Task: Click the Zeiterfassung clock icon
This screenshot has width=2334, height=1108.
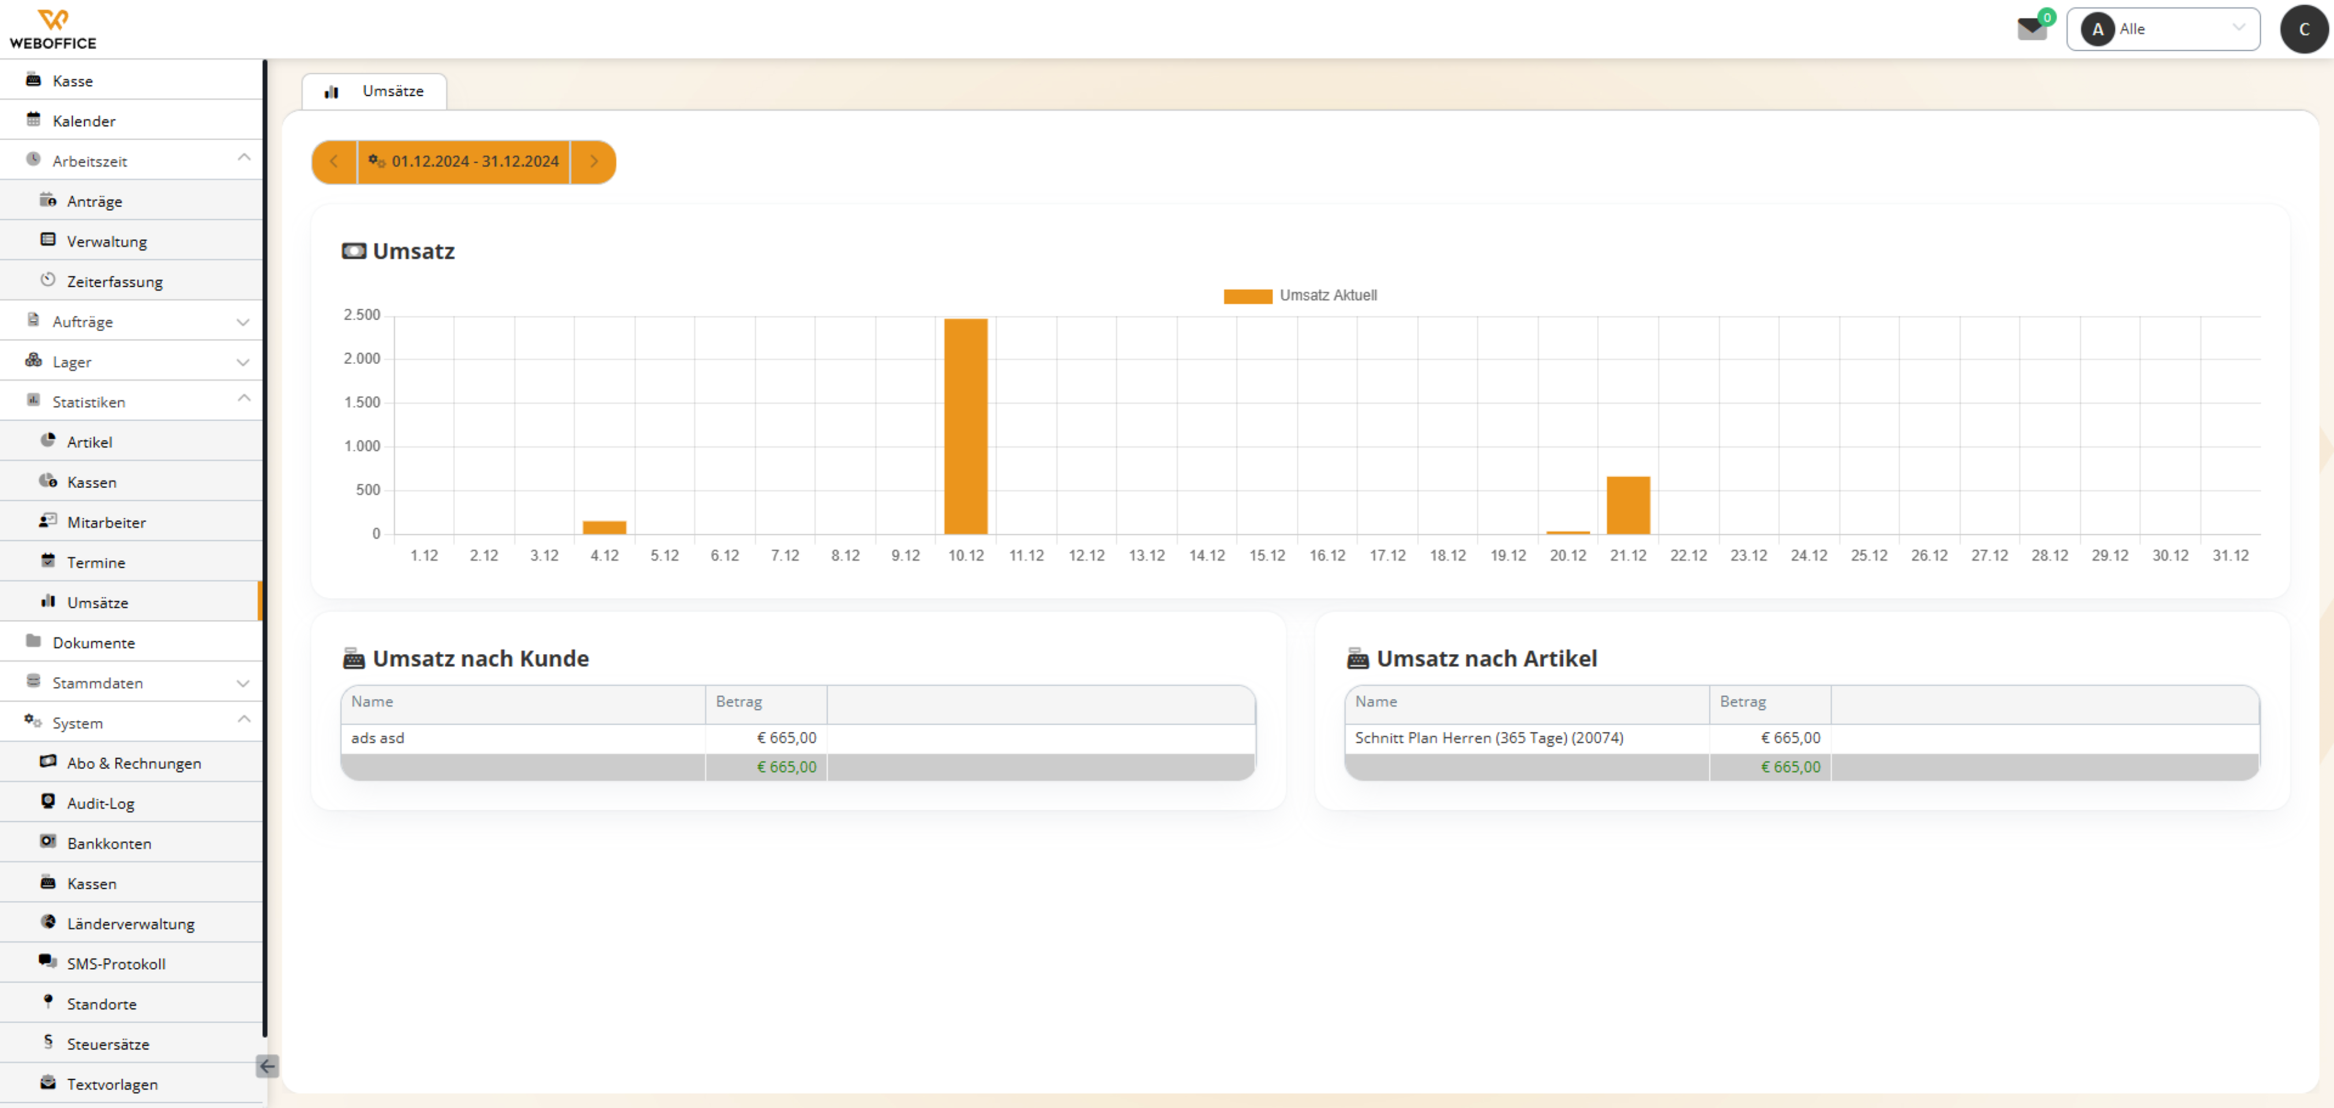Action: 48,279
